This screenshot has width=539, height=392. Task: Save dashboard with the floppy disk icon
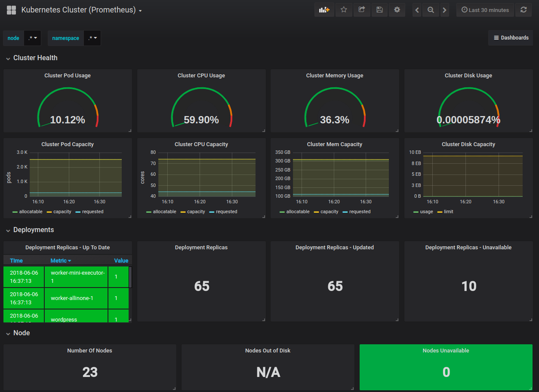tap(379, 10)
